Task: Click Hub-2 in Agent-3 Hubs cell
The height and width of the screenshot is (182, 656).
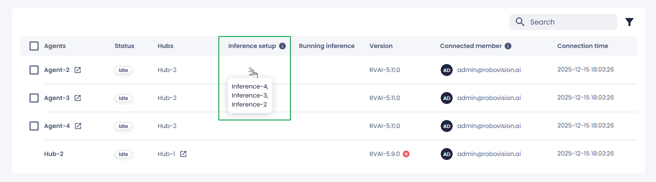Action: pos(167,98)
